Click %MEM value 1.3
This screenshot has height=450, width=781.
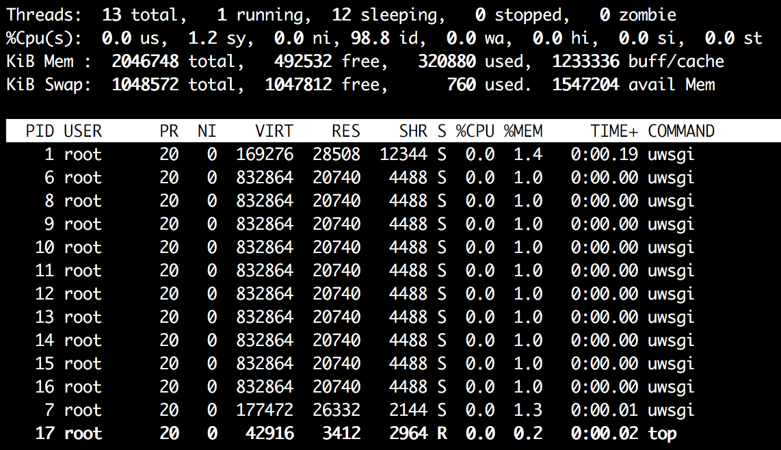click(528, 410)
